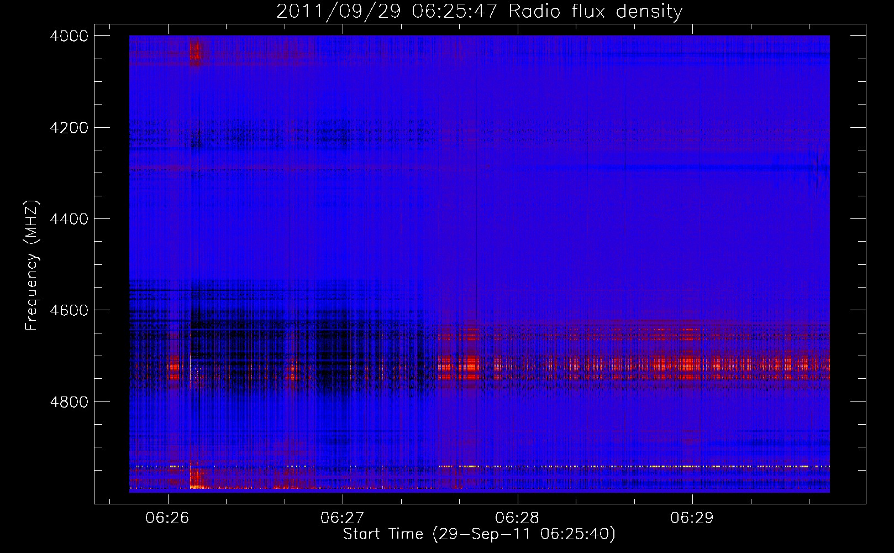Screen dimensions: 894x553
Task: Click the 4600 frequency tick label
Action: [x=69, y=310]
